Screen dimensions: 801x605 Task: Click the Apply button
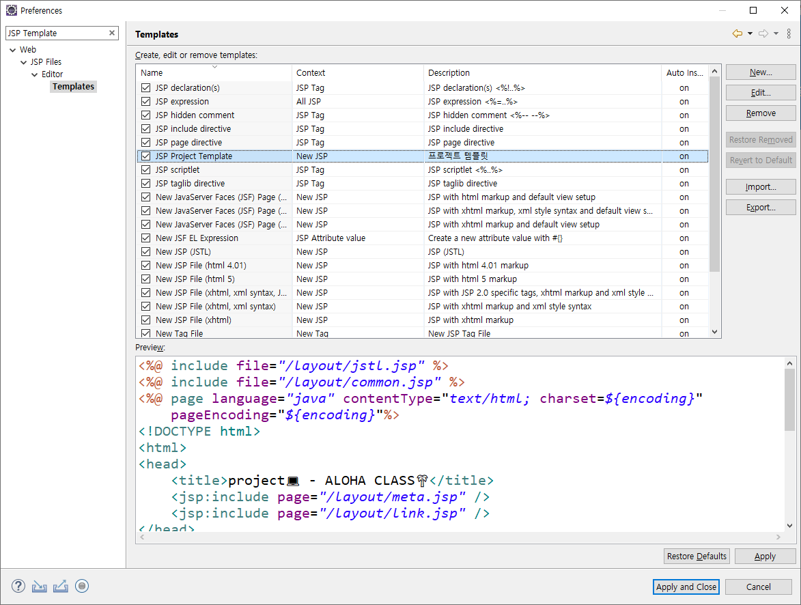click(x=765, y=556)
